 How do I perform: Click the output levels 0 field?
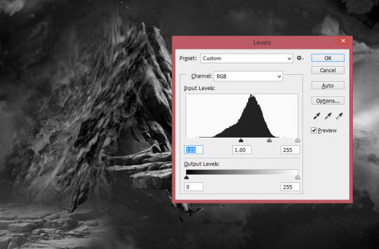pyautogui.click(x=194, y=187)
